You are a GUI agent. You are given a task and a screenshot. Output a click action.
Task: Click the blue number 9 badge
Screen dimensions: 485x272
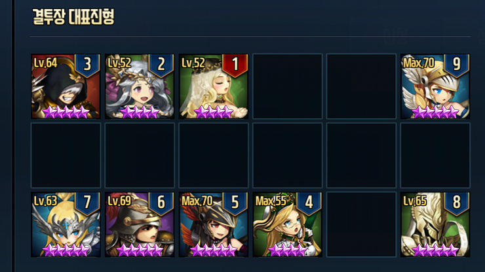[x=457, y=65]
